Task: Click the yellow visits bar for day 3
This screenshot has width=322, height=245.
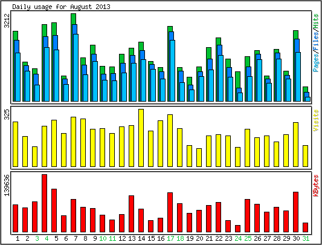Action: point(34,157)
